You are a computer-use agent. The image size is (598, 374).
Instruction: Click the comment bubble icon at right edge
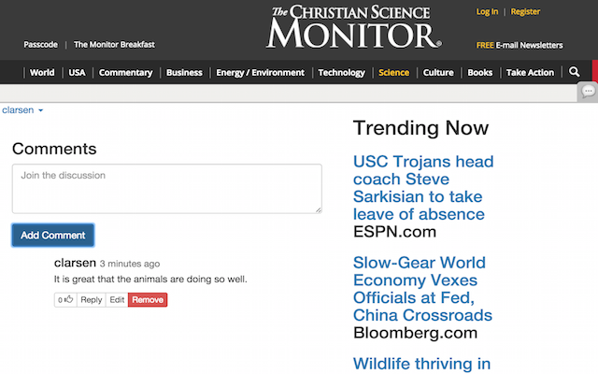coord(588,92)
